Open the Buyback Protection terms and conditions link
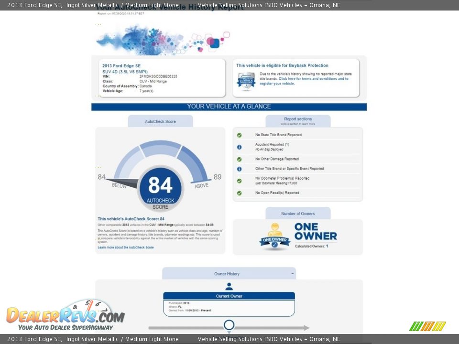 (x=304, y=81)
